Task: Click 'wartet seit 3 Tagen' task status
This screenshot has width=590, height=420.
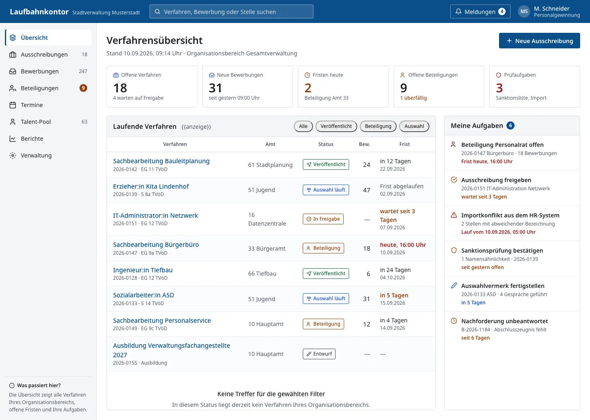Action: [484, 197]
